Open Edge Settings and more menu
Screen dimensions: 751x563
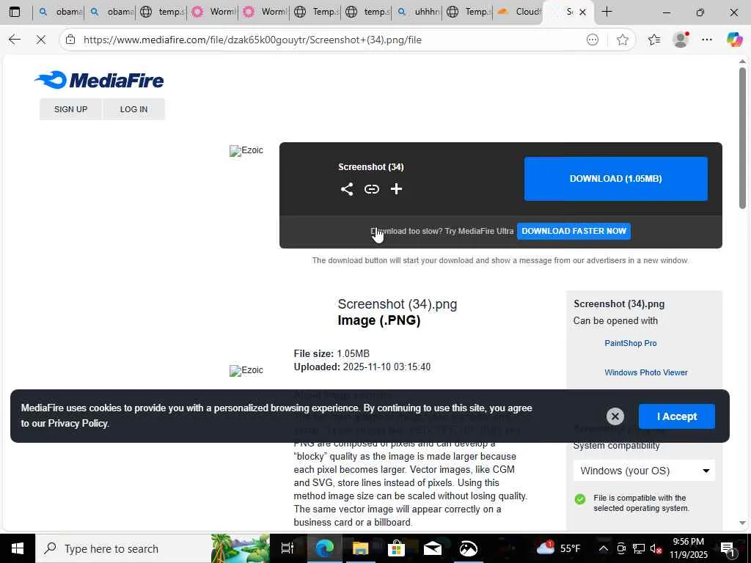tap(707, 40)
